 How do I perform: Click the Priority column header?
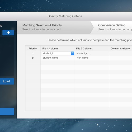click(33, 49)
